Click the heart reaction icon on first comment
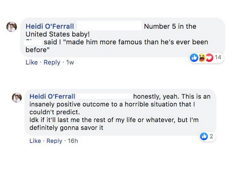 [210, 57]
